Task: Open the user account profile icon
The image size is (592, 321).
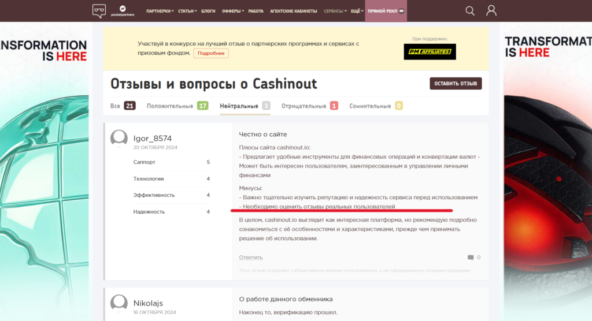Action: (491, 10)
